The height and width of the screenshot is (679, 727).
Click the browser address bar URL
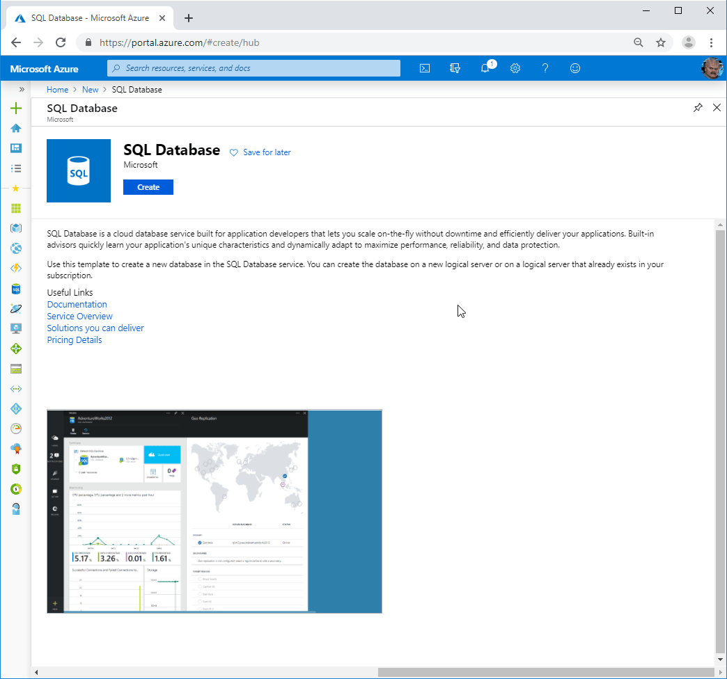pyautogui.click(x=180, y=42)
